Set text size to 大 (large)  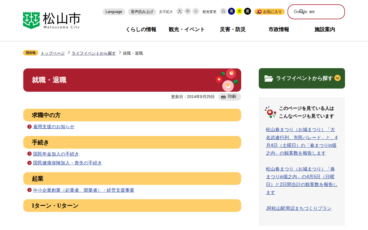point(180,11)
